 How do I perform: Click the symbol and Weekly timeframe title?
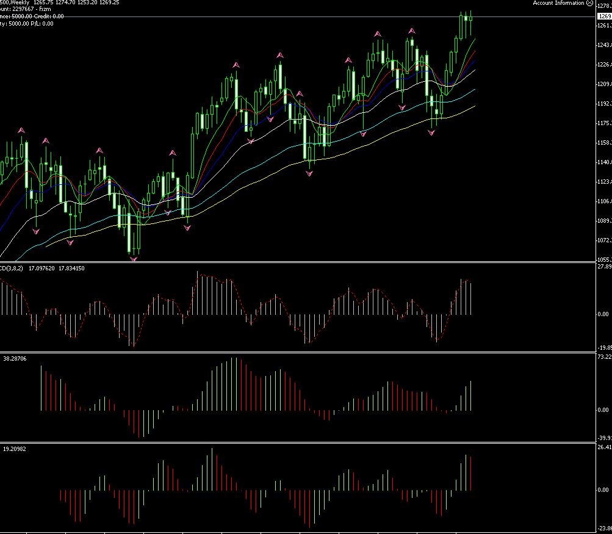pos(13,2)
